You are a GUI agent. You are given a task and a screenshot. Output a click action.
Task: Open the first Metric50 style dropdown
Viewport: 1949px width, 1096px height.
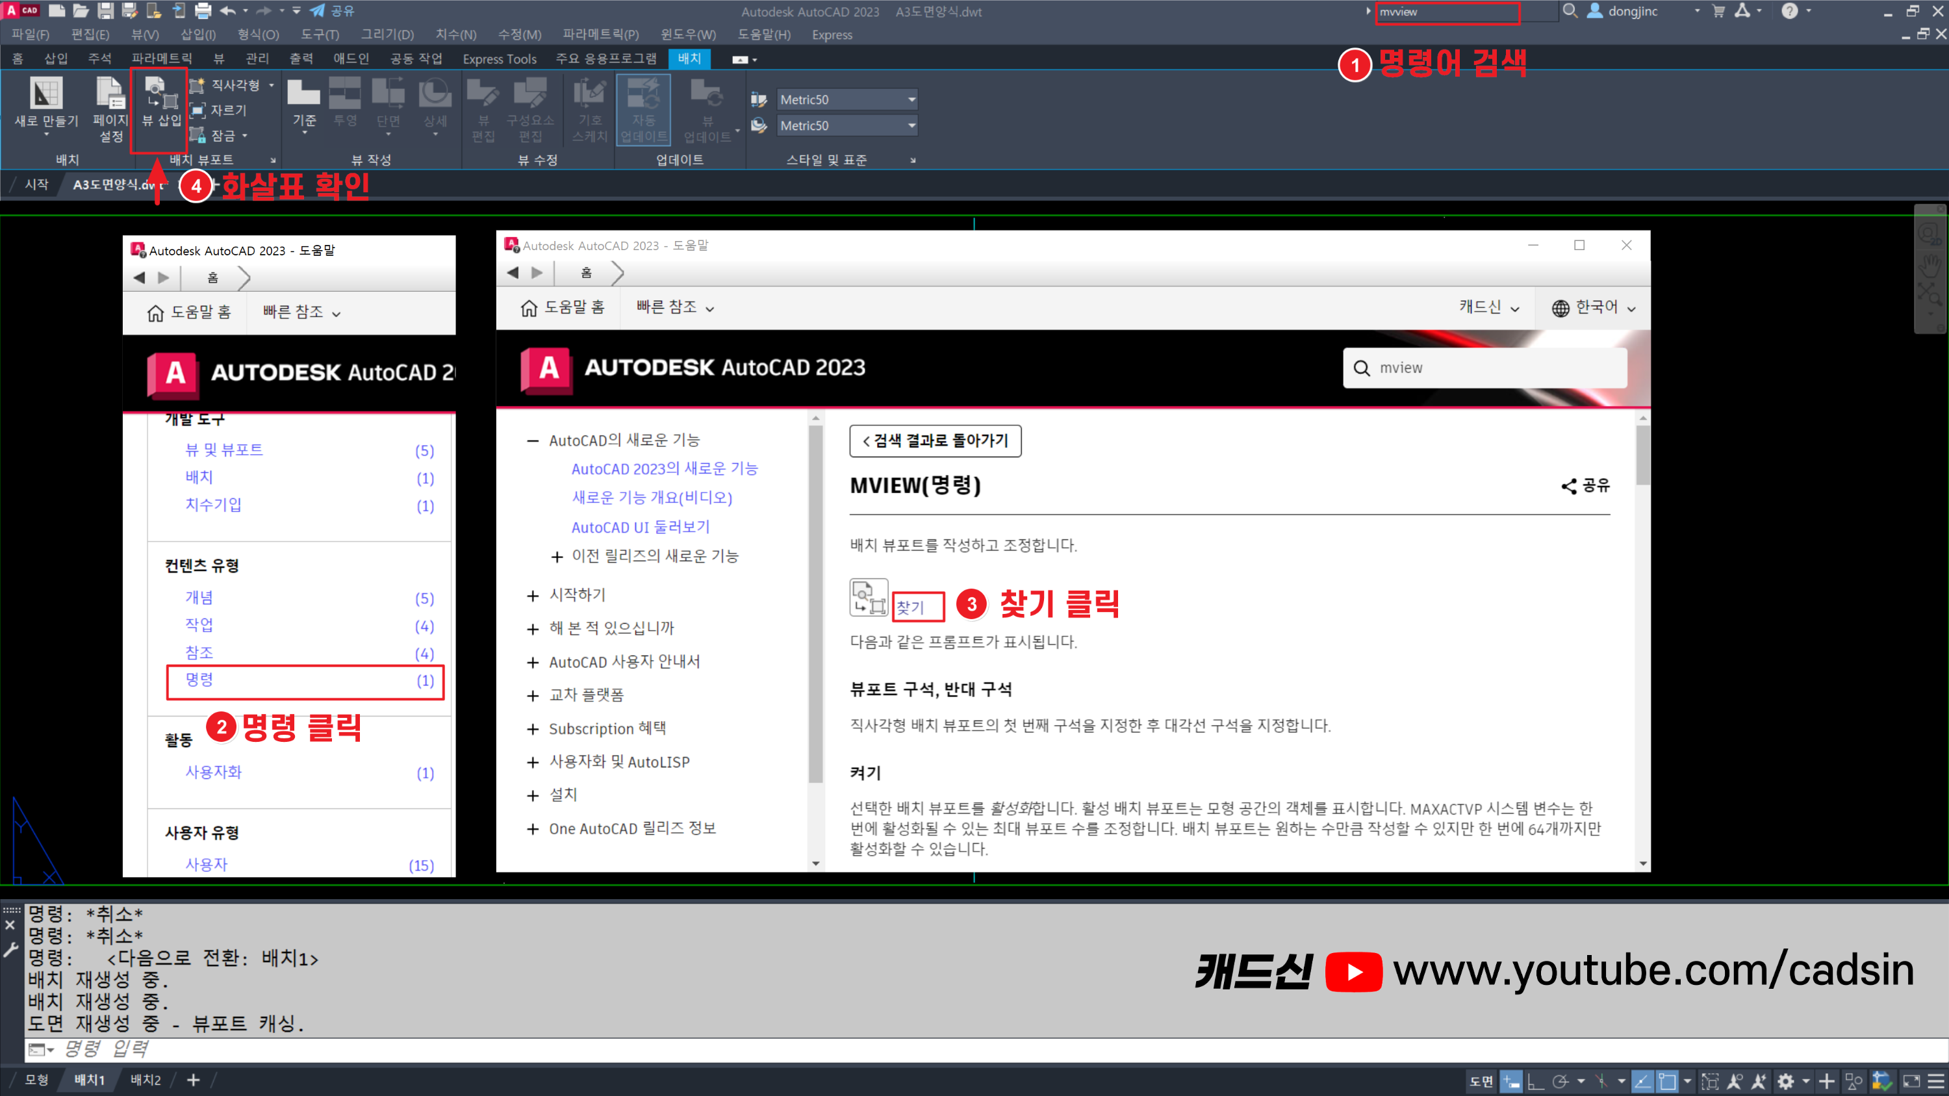tap(848, 100)
